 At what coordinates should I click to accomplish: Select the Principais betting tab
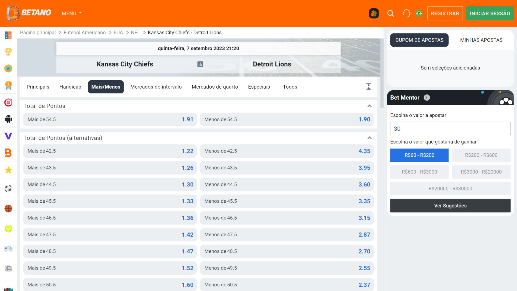click(38, 87)
